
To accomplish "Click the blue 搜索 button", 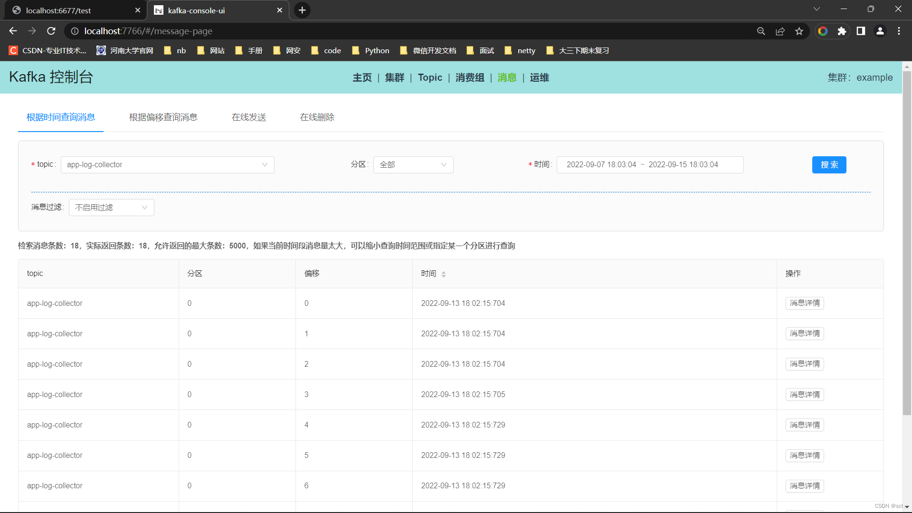I will pyautogui.click(x=829, y=165).
